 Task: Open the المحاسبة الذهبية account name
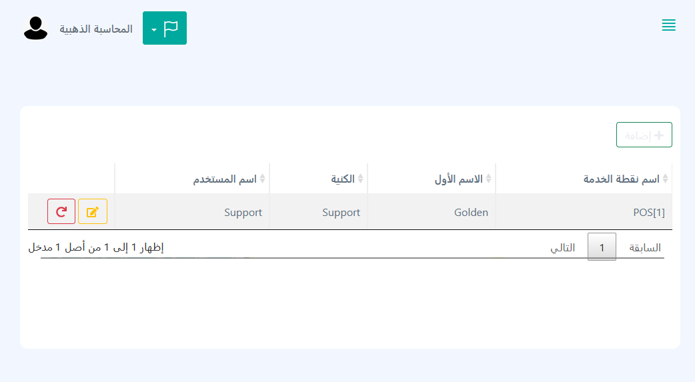[96, 29]
